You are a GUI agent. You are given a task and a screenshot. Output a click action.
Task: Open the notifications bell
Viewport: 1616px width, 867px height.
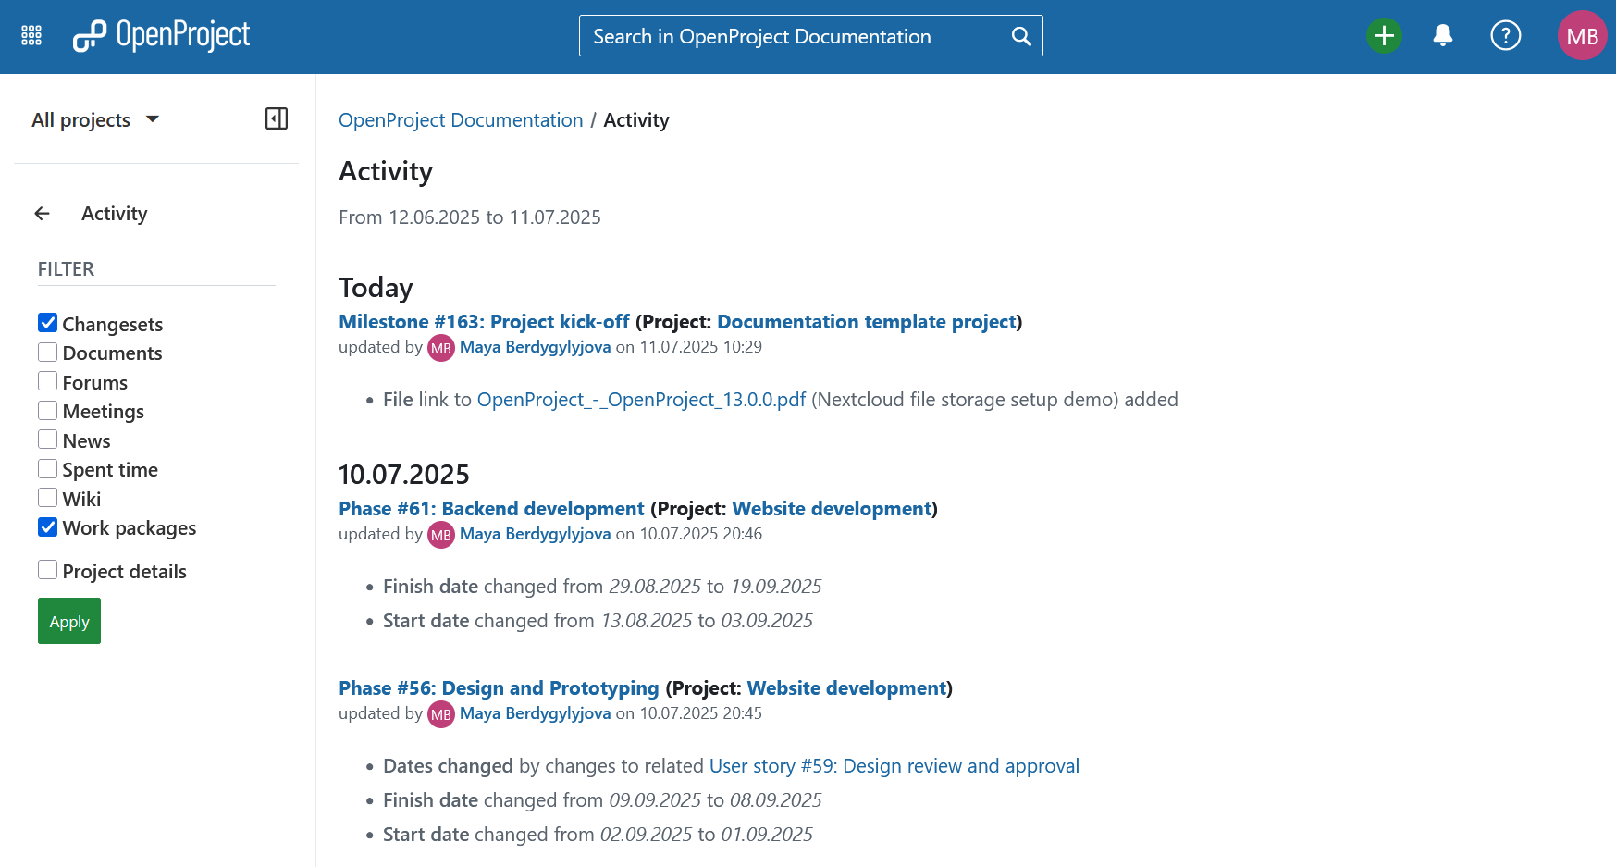1442,36
